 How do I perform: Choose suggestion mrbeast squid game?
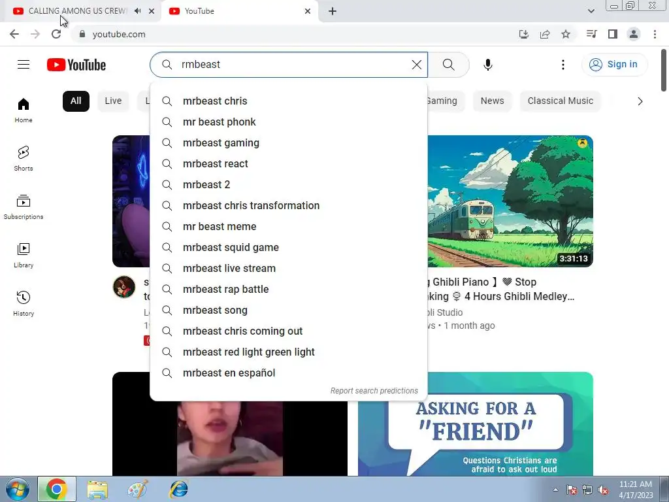point(289,248)
